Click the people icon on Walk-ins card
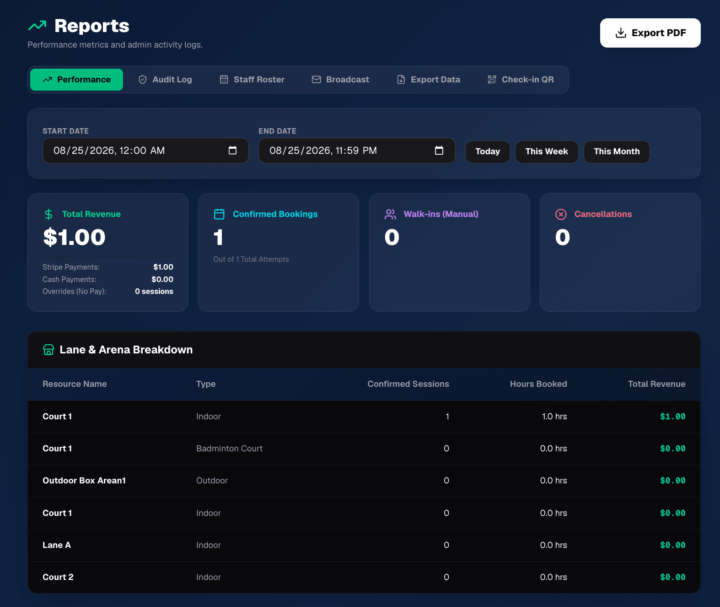720x607 pixels. 390,214
